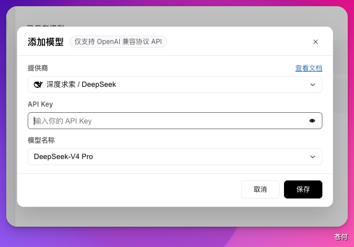This screenshot has width=354, height=247.
Task: Close the 添加模型 dialog with the X icon
Action: coord(316,42)
